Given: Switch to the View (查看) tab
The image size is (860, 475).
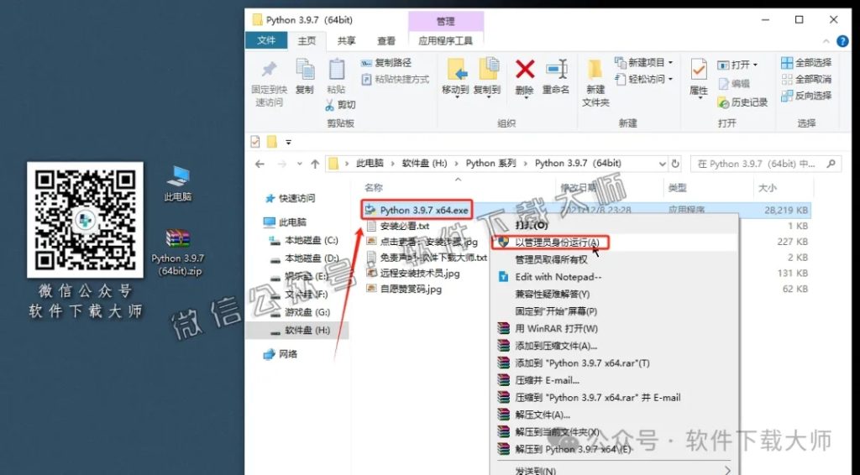Looking at the screenshot, I should click(386, 40).
